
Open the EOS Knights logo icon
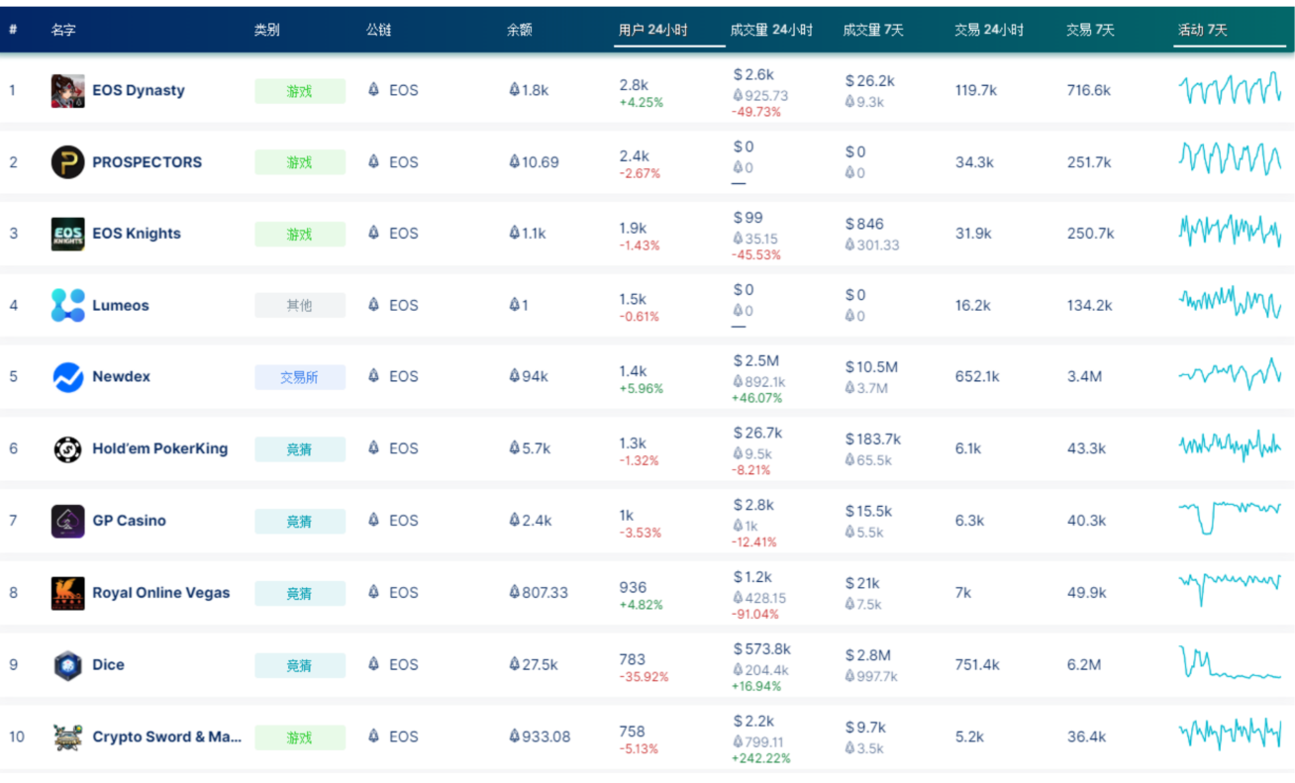(67, 234)
